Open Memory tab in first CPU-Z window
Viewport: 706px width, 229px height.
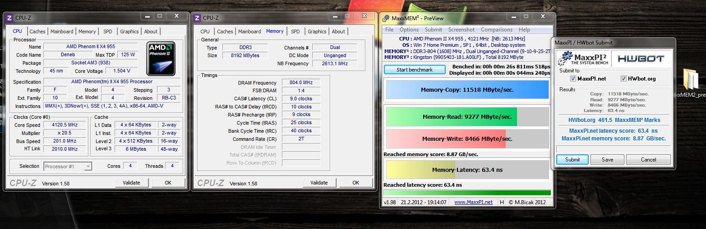coord(87,31)
